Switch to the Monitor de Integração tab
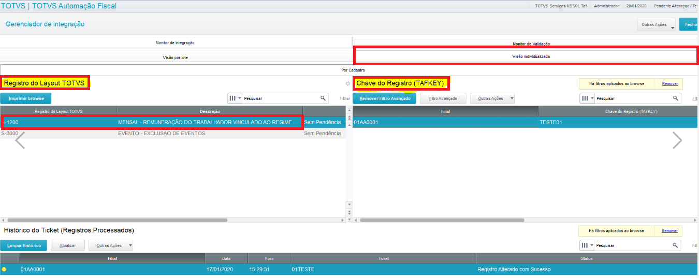The height and width of the screenshot is (278, 699). click(175, 43)
